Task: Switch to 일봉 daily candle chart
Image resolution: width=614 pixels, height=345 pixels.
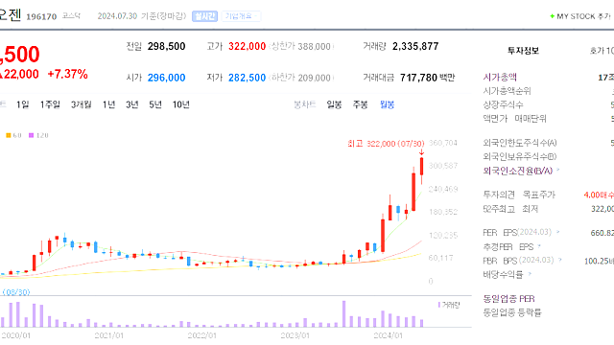Action: pos(334,104)
